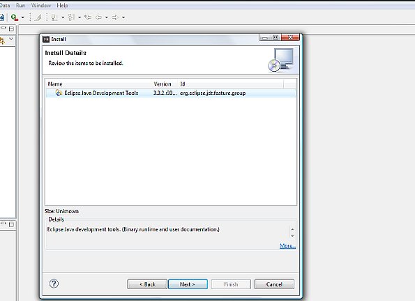Image resolution: width=415 pixels, height=301 pixels.
Task: Open the Help menu
Action: 62,6
